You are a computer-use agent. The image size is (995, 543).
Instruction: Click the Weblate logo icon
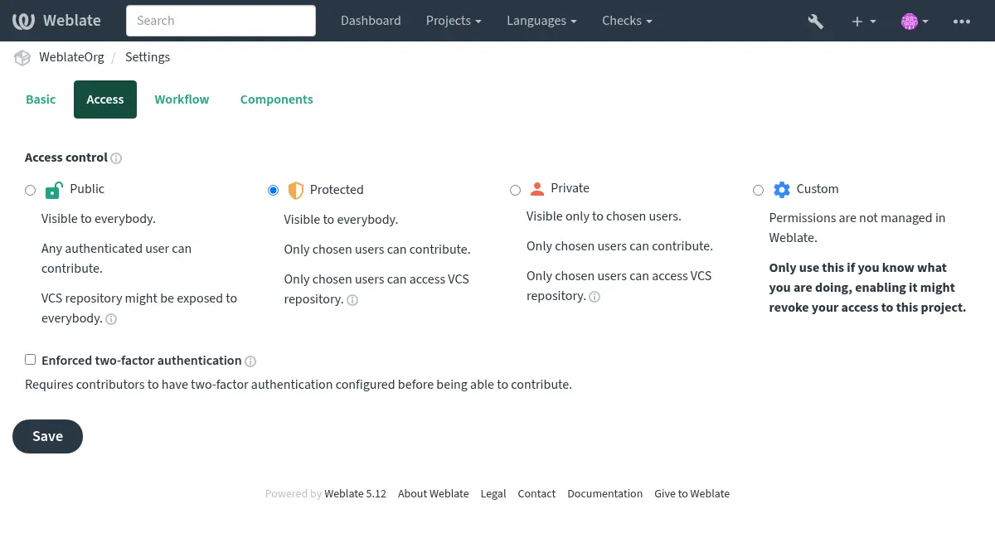(24, 21)
